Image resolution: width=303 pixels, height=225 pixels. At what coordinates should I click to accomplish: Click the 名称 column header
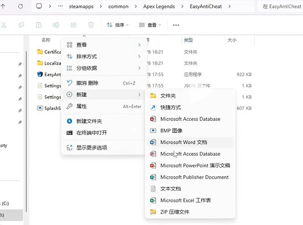pos(46,40)
